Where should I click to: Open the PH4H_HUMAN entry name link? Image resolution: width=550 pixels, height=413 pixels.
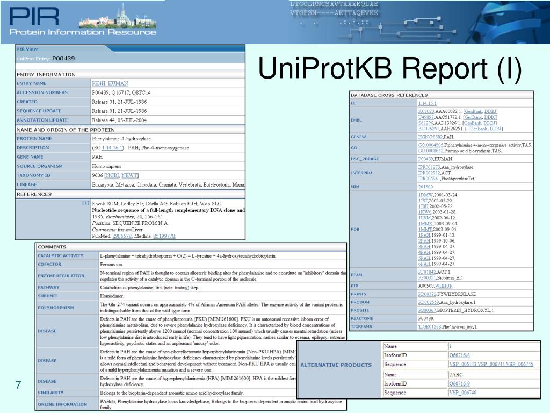click(110, 83)
